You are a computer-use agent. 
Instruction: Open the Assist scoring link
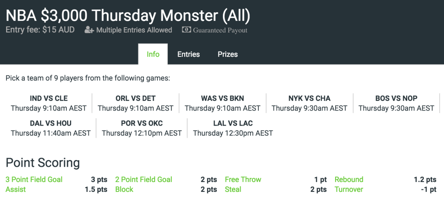coord(16,189)
